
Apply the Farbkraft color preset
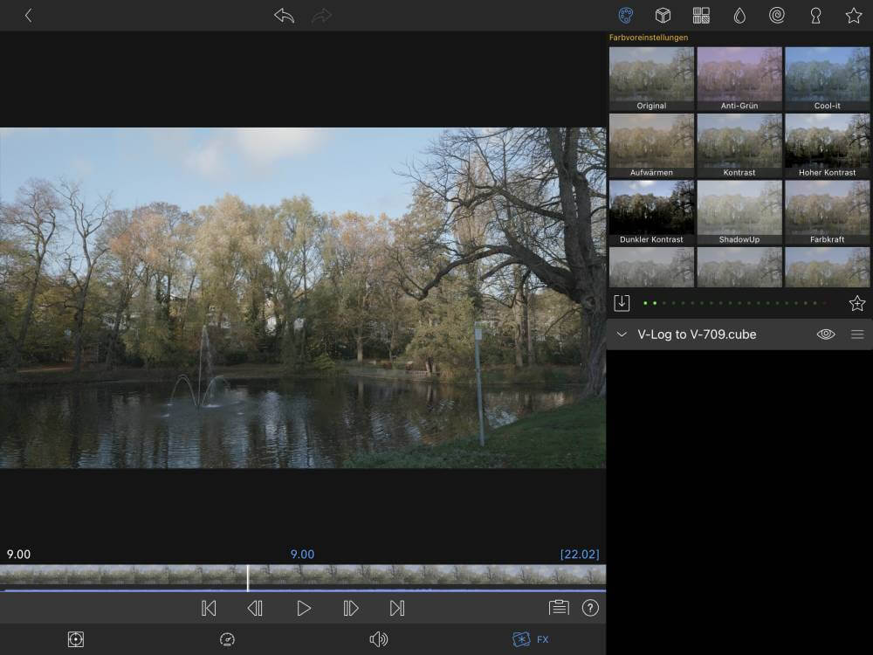(x=828, y=212)
